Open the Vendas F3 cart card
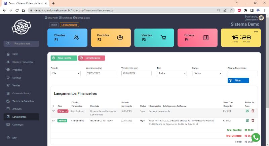Viewport: 269px width, 146px height. [x=154, y=38]
